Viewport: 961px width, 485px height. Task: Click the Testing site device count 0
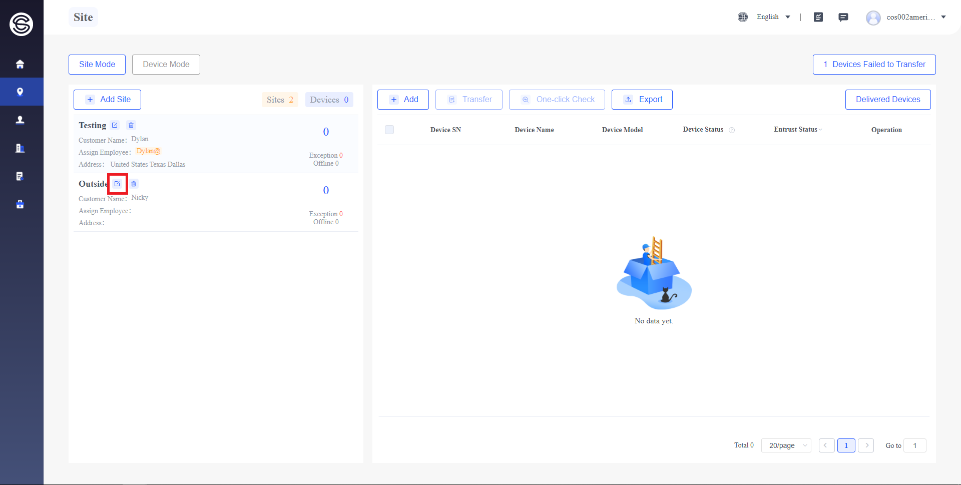[x=326, y=132]
